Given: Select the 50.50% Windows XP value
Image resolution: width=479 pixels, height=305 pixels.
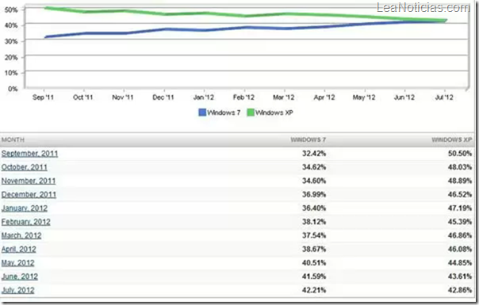Looking at the screenshot, I should coord(460,154).
